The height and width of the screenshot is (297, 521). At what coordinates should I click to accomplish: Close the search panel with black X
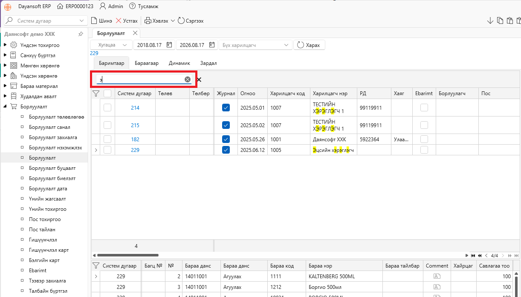pyautogui.click(x=199, y=79)
